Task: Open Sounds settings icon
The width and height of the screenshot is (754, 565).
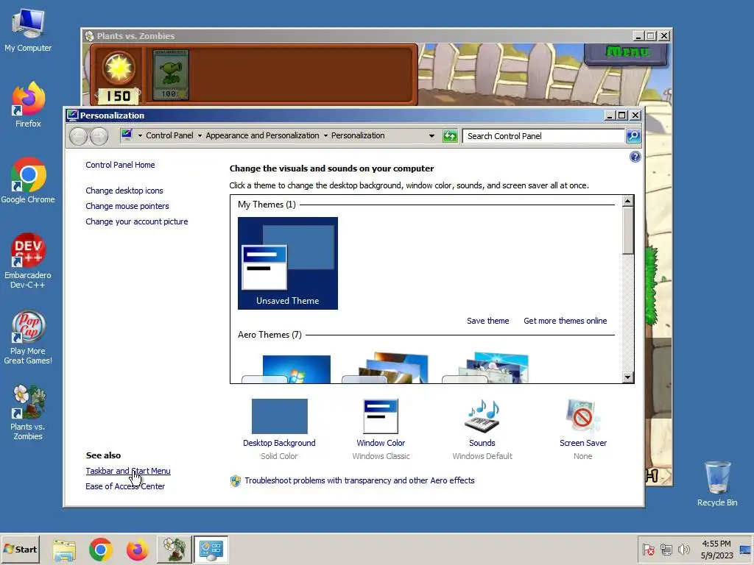Action: pyautogui.click(x=482, y=416)
